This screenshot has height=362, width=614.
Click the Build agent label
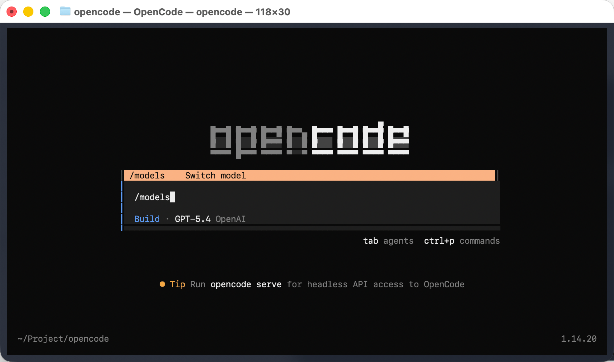(x=147, y=219)
